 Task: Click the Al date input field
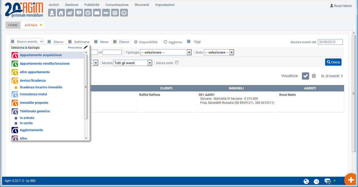tap(112, 52)
